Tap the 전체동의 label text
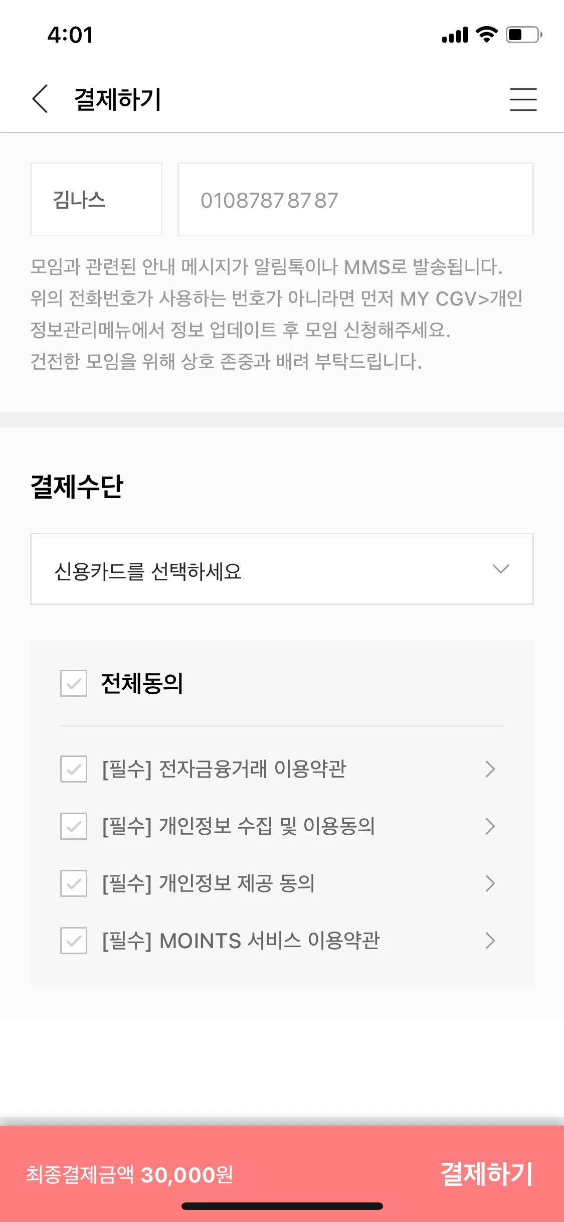The height and width of the screenshot is (1222, 564). coord(142,683)
